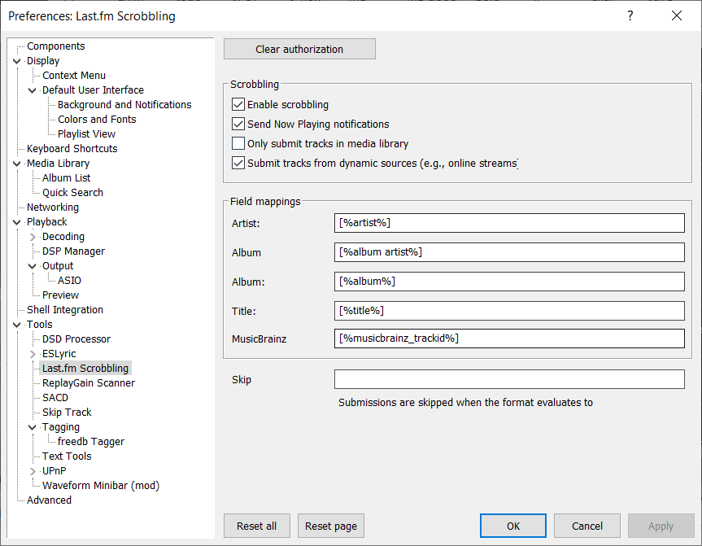Image resolution: width=702 pixels, height=546 pixels.
Task: Select Background and Notifications page
Action: [x=124, y=104]
